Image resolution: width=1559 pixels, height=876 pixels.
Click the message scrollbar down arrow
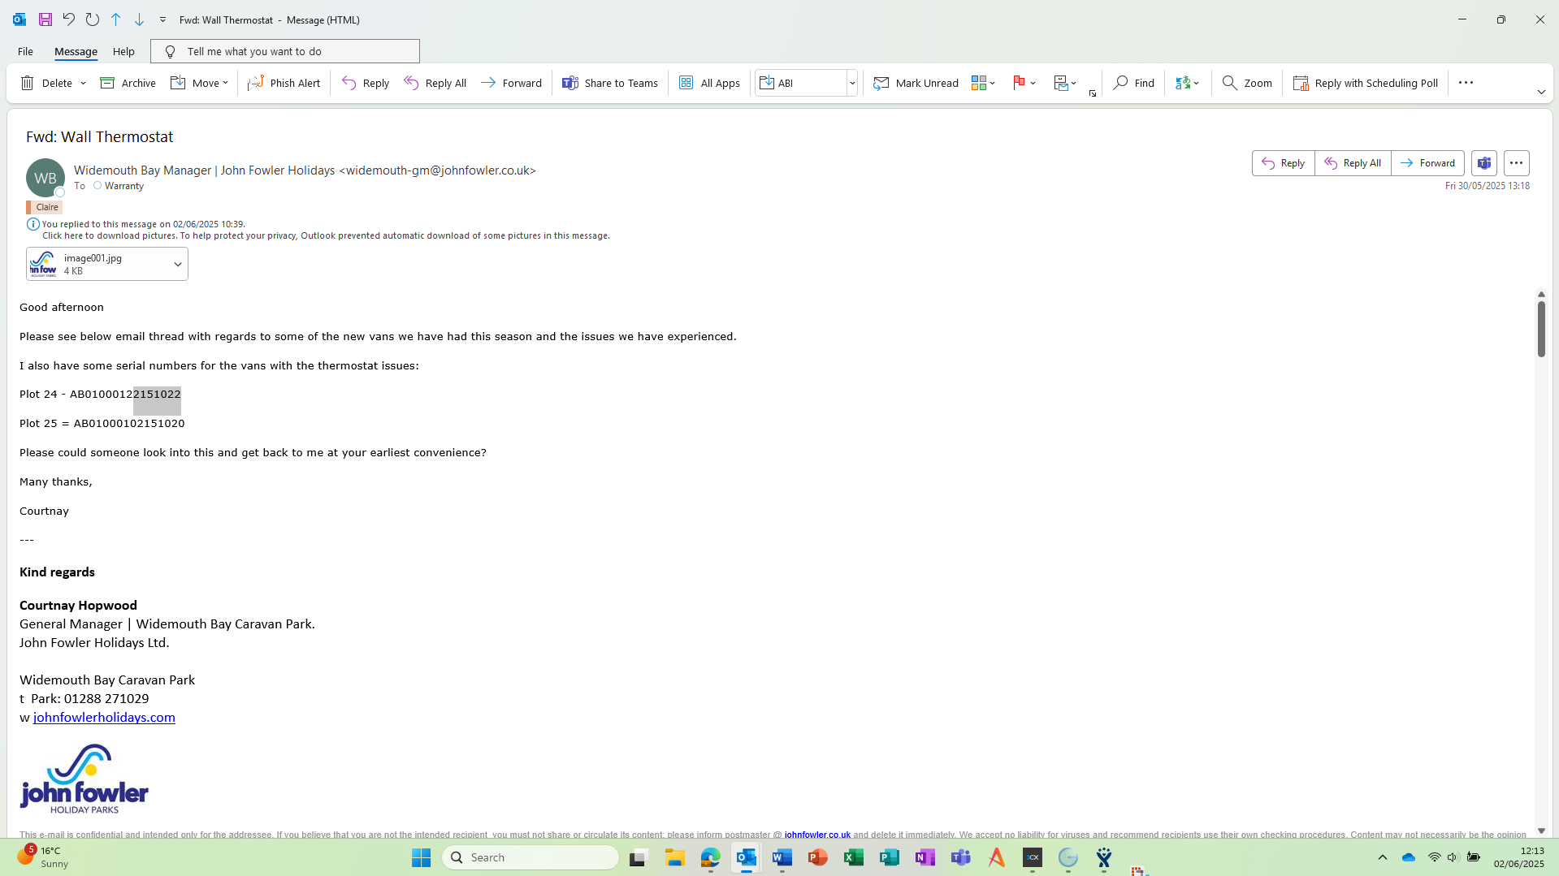pos(1541,831)
